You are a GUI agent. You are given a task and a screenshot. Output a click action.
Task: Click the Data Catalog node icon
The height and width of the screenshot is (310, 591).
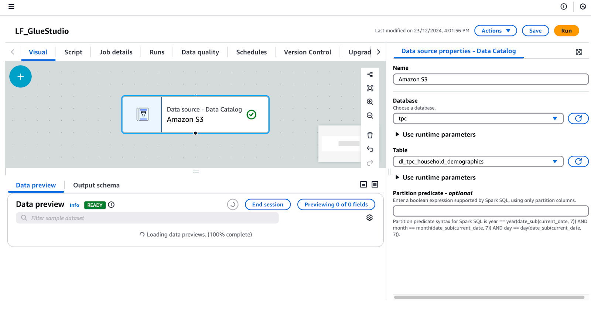(142, 114)
